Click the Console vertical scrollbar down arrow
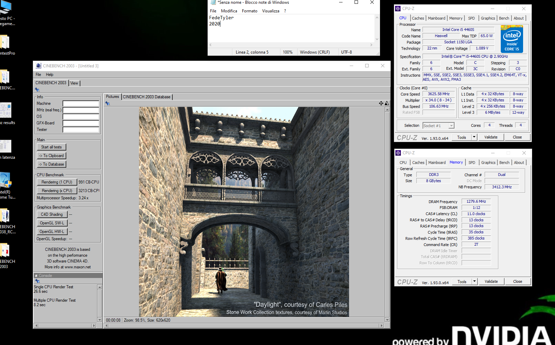 point(100,320)
